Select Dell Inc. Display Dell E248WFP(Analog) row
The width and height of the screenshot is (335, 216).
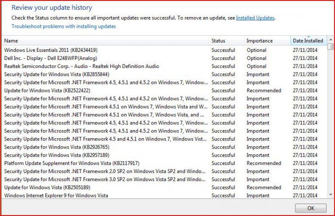tap(164, 58)
